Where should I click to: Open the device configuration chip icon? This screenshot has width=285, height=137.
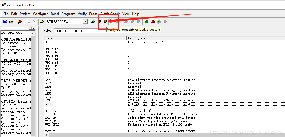click(20, 22)
